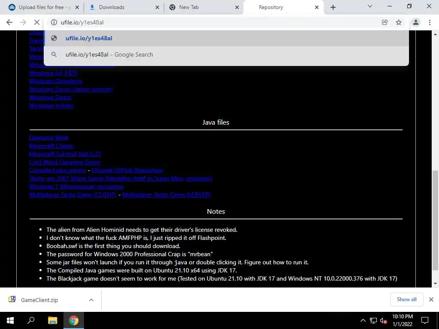Choose the ufile.io/y1es48al Google Search suggestion
This screenshot has height=329, width=439.
pyautogui.click(x=226, y=54)
